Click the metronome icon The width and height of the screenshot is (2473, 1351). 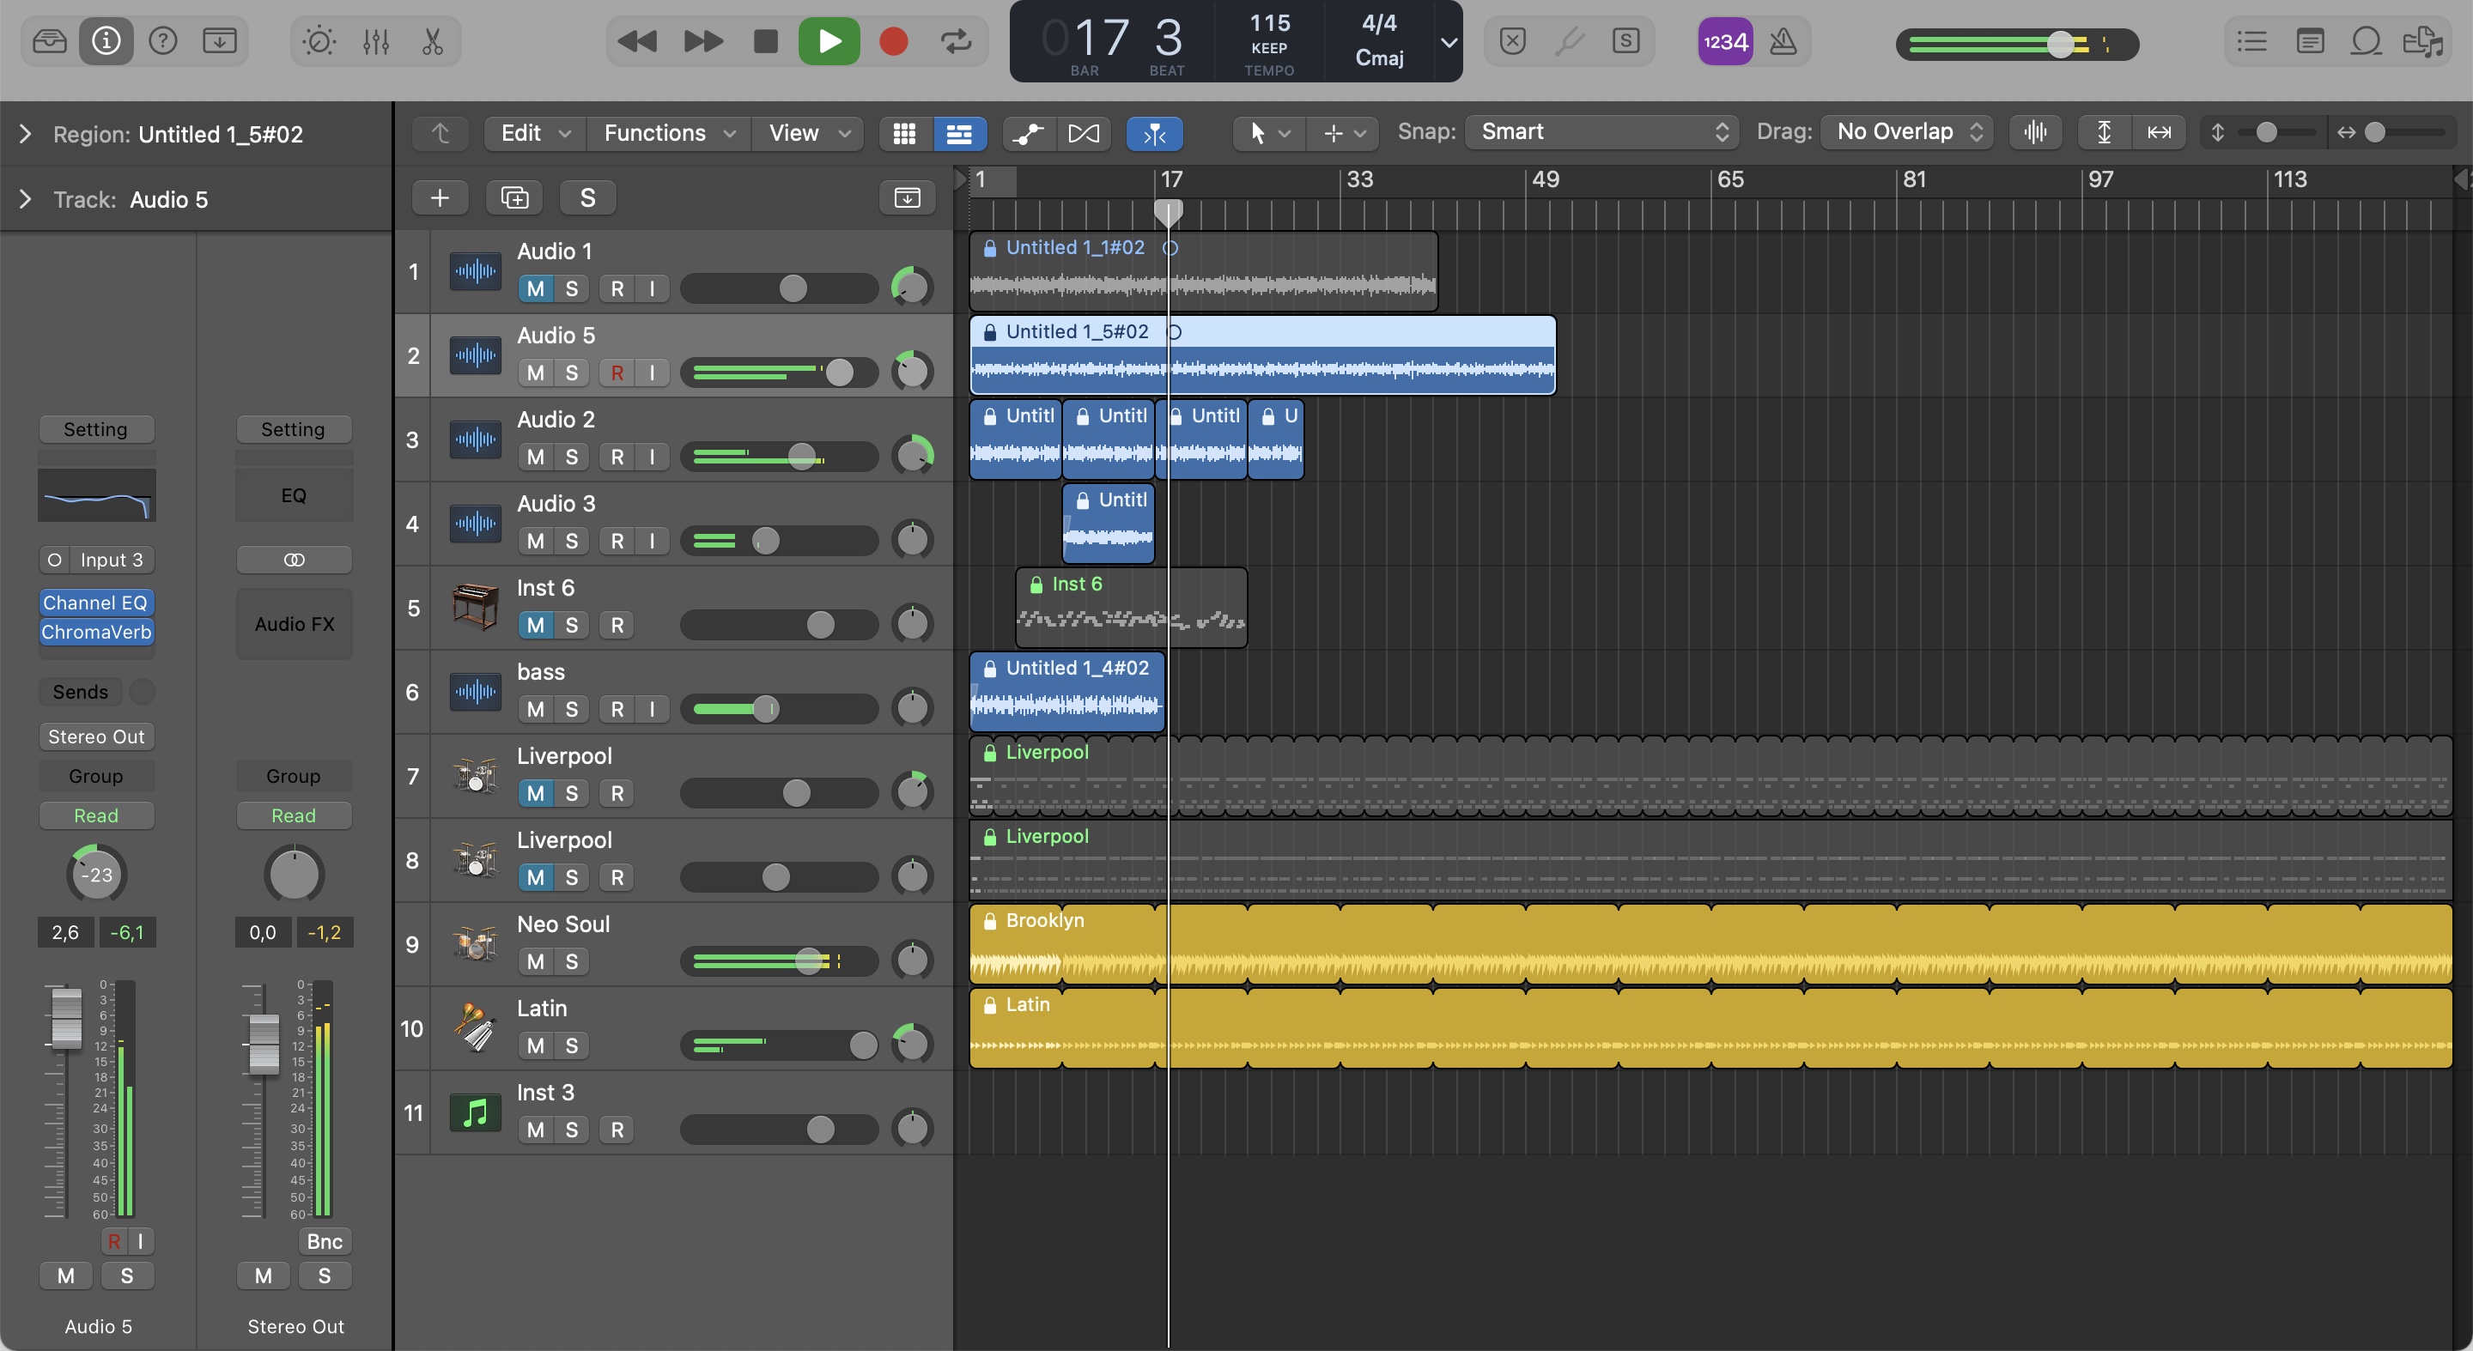point(1783,41)
